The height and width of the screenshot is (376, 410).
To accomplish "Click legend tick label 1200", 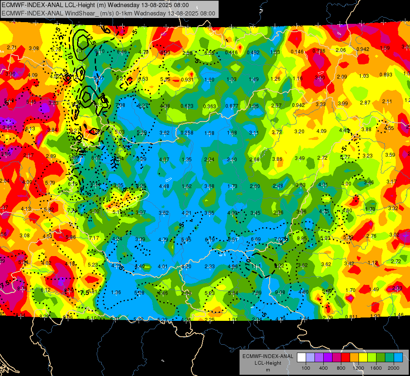I will (x=358, y=368).
